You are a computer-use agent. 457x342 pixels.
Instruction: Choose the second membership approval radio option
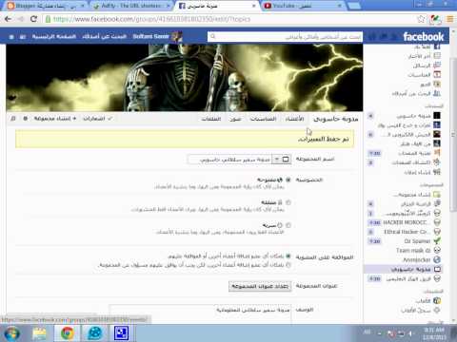click(288, 265)
